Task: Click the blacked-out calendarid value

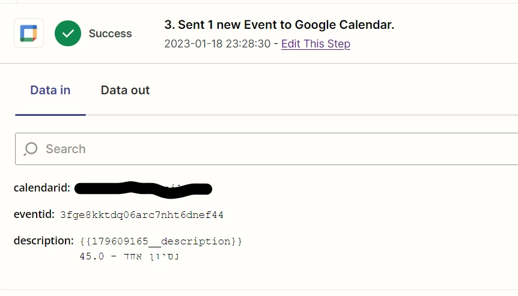Action: coord(144,189)
